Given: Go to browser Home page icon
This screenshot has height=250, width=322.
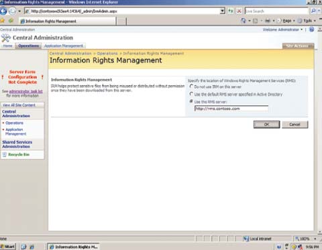Looking at the screenshot, I should (243, 21).
